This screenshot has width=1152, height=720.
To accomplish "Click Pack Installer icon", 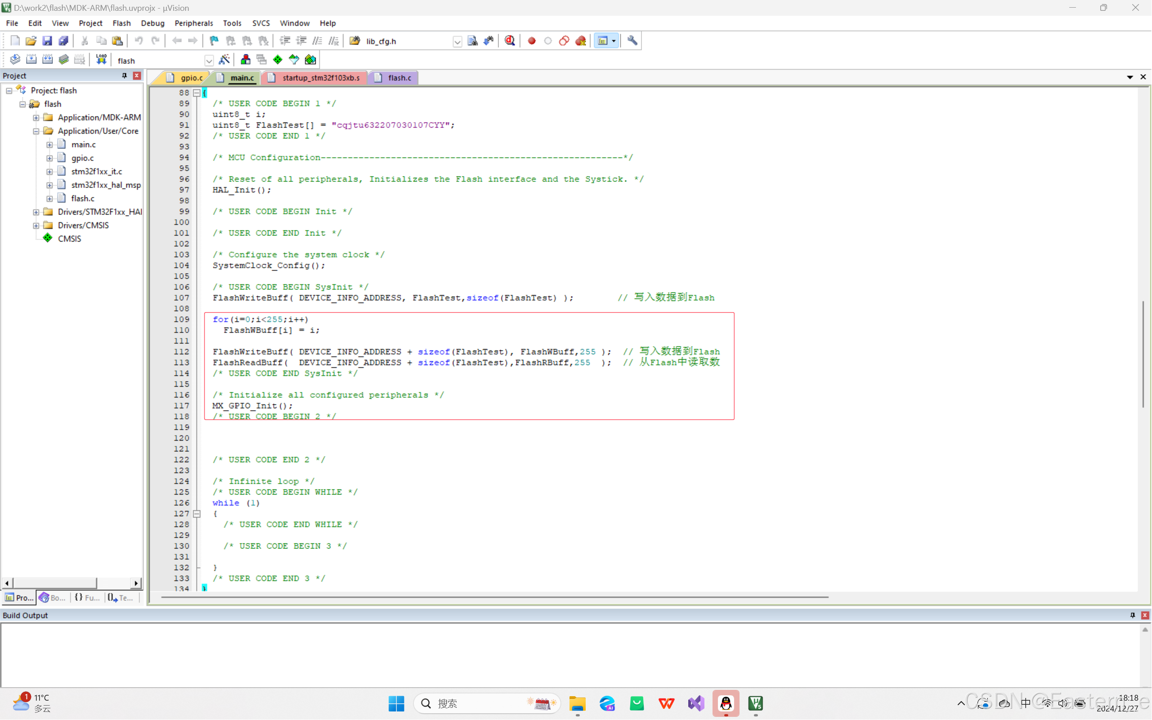I will [x=310, y=59].
